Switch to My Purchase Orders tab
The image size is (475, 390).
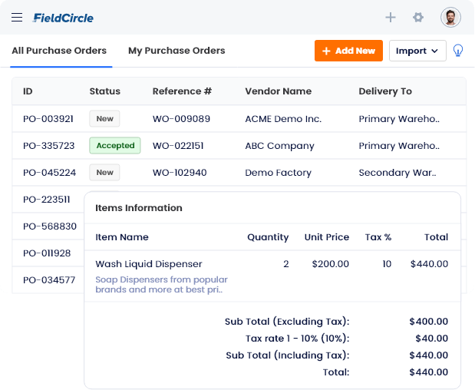[x=176, y=51]
